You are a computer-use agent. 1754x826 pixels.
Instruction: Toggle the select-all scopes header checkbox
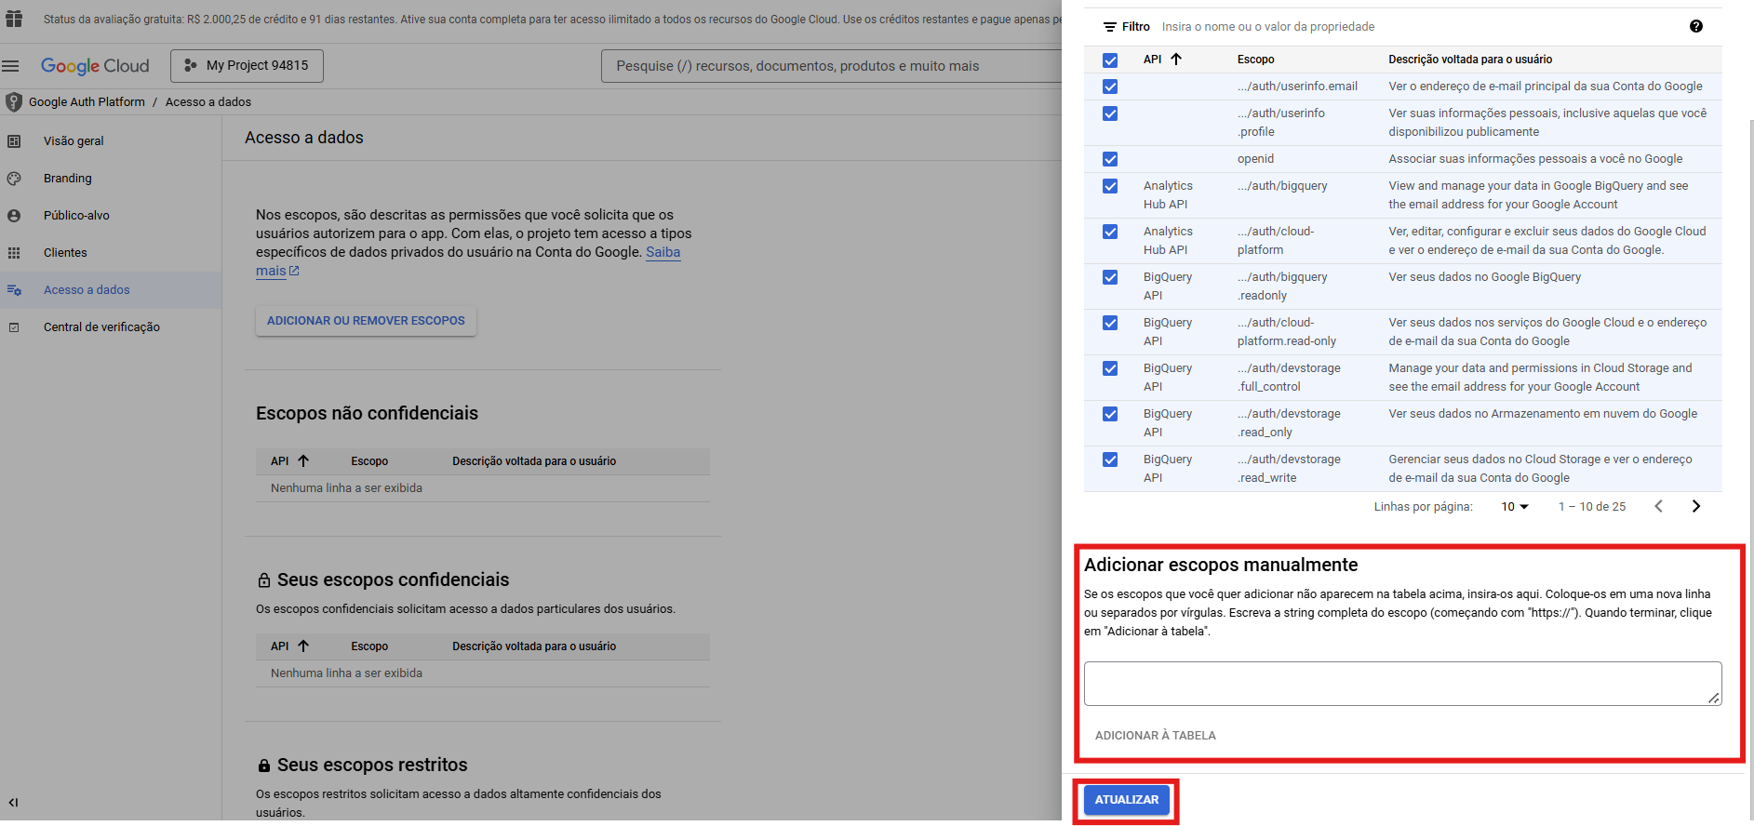1110,60
